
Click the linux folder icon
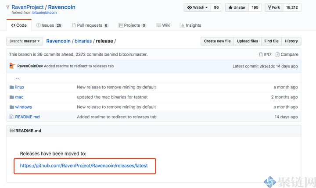point(12,87)
